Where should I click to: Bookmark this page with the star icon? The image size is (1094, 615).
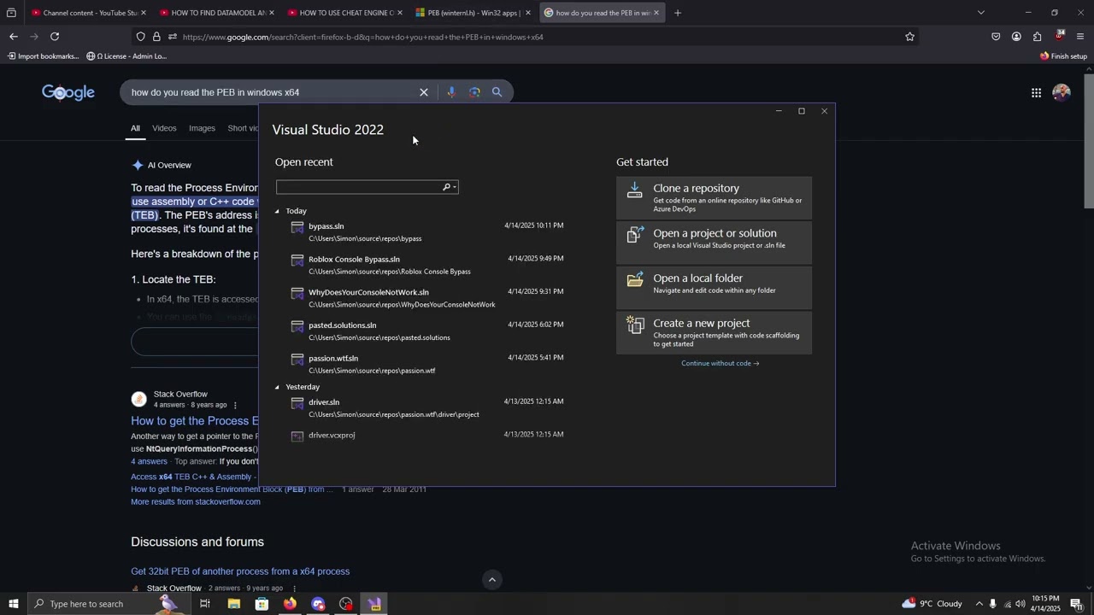(x=909, y=37)
